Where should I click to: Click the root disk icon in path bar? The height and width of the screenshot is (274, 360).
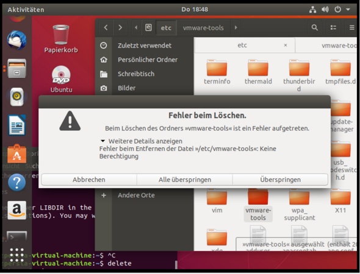click(148, 28)
